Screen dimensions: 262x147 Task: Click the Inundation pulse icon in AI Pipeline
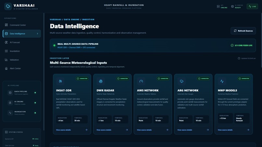point(10,113)
